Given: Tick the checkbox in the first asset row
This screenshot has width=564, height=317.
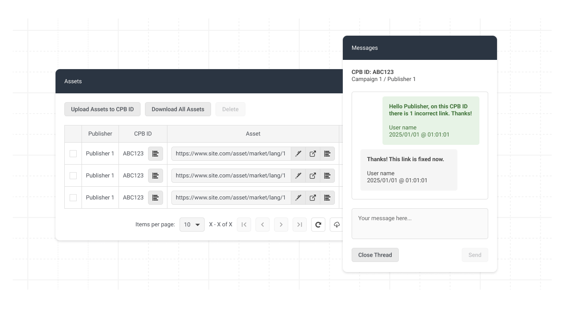Looking at the screenshot, I should pos(73,154).
